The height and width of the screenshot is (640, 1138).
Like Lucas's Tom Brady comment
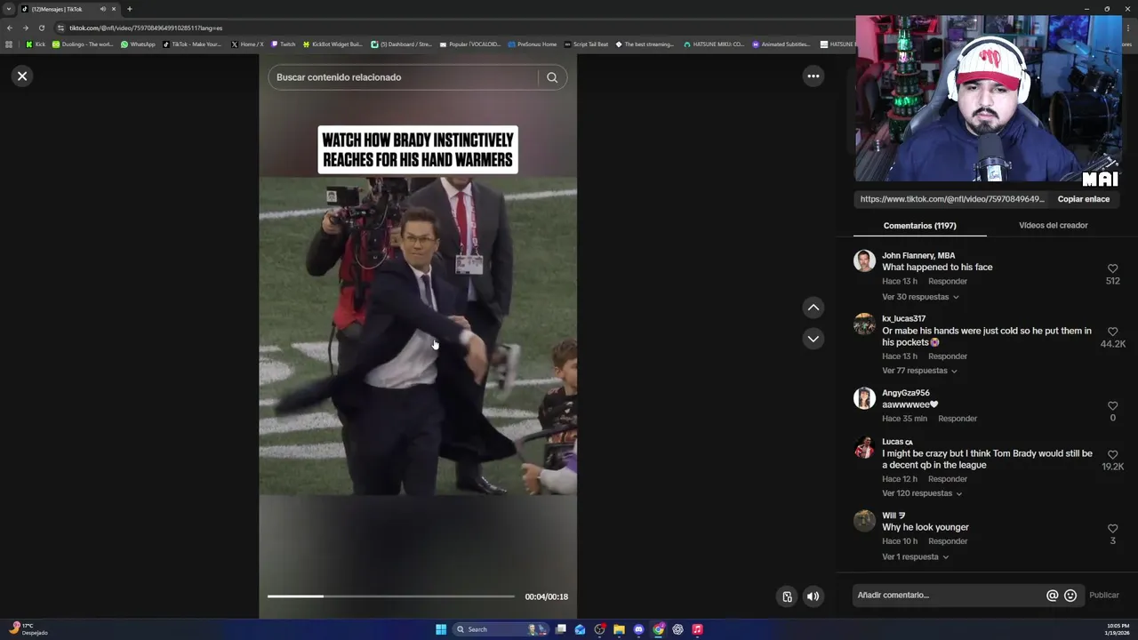1112,454
